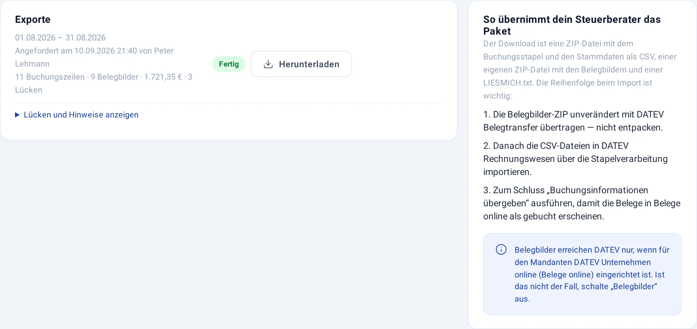Click the text 'Angefordert am 10.09.2026 21:40 von Peter Lehmann'
The image size is (697, 329).
[x=94, y=57]
